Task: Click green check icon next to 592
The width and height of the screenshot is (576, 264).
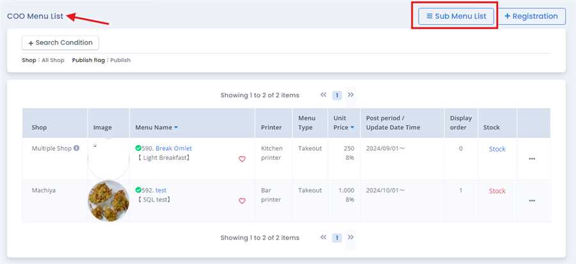Action: (x=138, y=190)
